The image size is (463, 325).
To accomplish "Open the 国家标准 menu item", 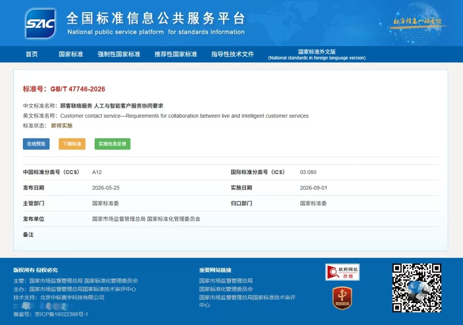I will click(71, 54).
